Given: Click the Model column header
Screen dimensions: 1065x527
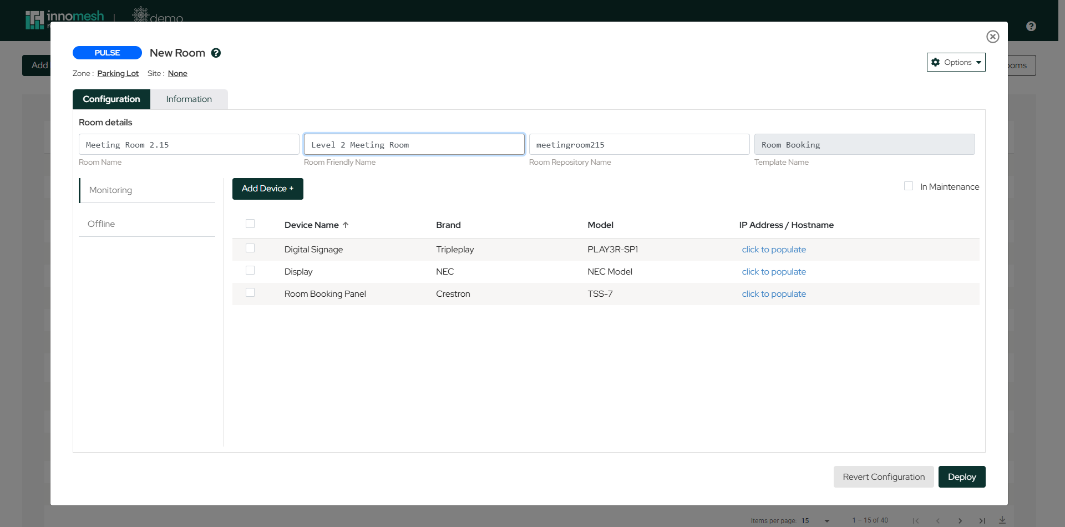Looking at the screenshot, I should coord(600,225).
